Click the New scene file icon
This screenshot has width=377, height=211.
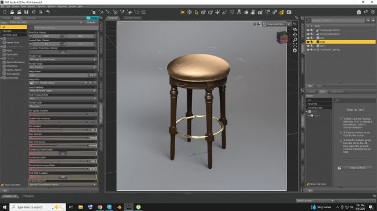coord(5,12)
